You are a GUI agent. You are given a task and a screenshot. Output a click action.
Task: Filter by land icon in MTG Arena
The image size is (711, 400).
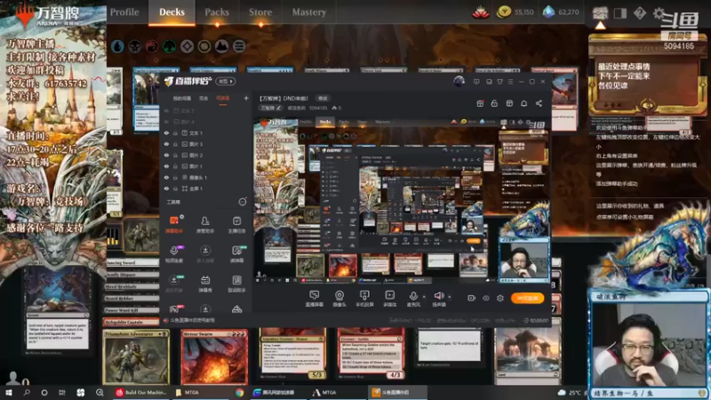click(221, 46)
